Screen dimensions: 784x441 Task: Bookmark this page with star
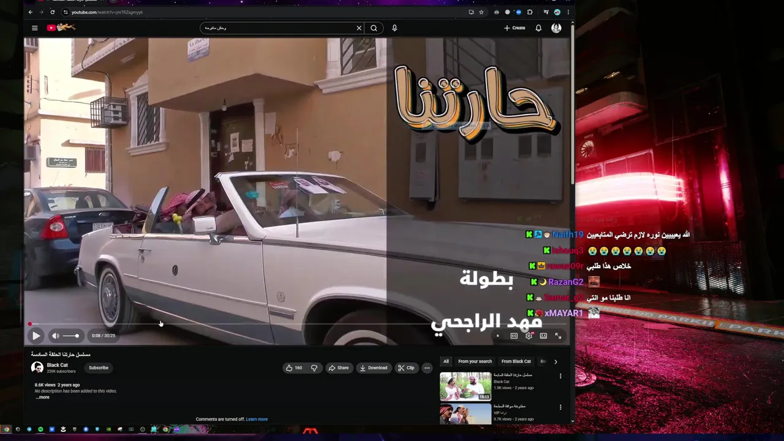481,12
